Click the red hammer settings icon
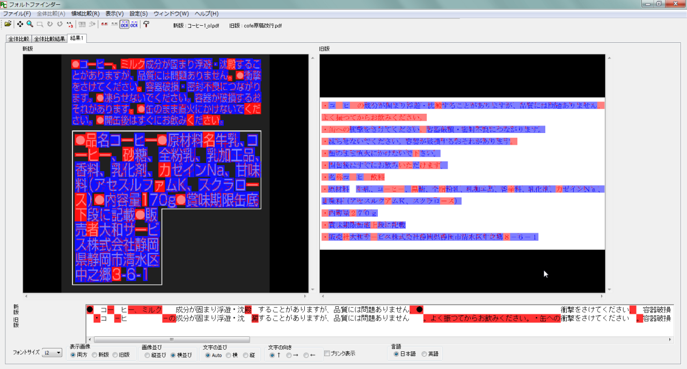Screen dimensions: 687x369 pyautogui.click(x=146, y=24)
